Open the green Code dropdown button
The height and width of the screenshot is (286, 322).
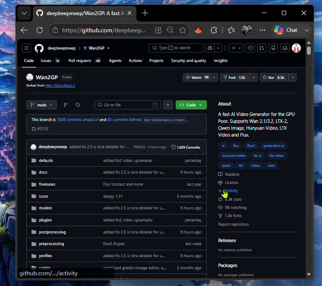191,105
